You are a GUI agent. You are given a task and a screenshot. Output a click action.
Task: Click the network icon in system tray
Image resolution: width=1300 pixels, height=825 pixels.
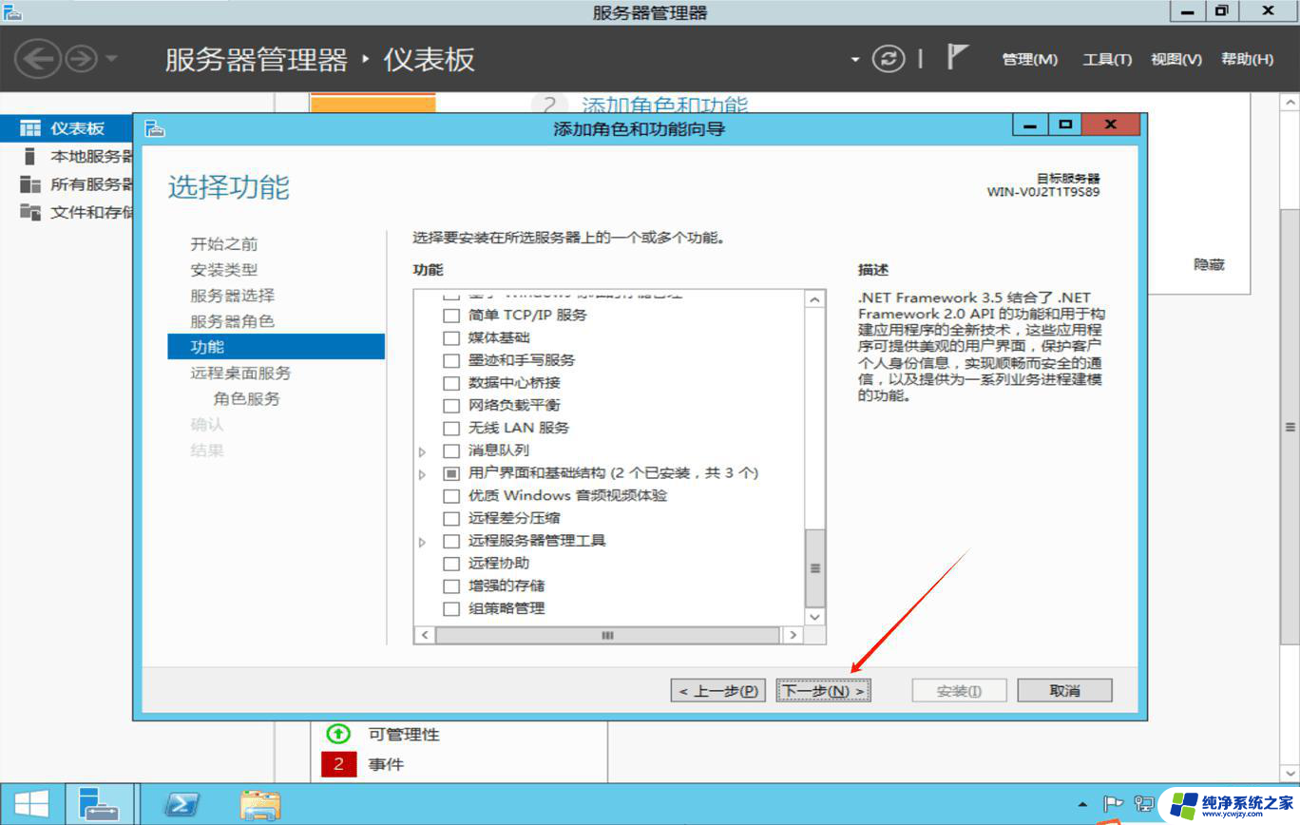[x=1144, y=803]
